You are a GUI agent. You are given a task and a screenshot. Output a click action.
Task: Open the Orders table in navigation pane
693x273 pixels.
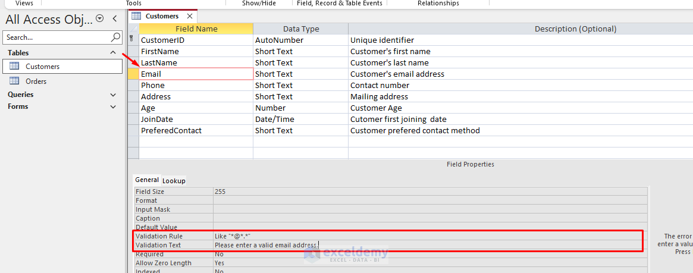pyautogui.click(x=62, y=81)
